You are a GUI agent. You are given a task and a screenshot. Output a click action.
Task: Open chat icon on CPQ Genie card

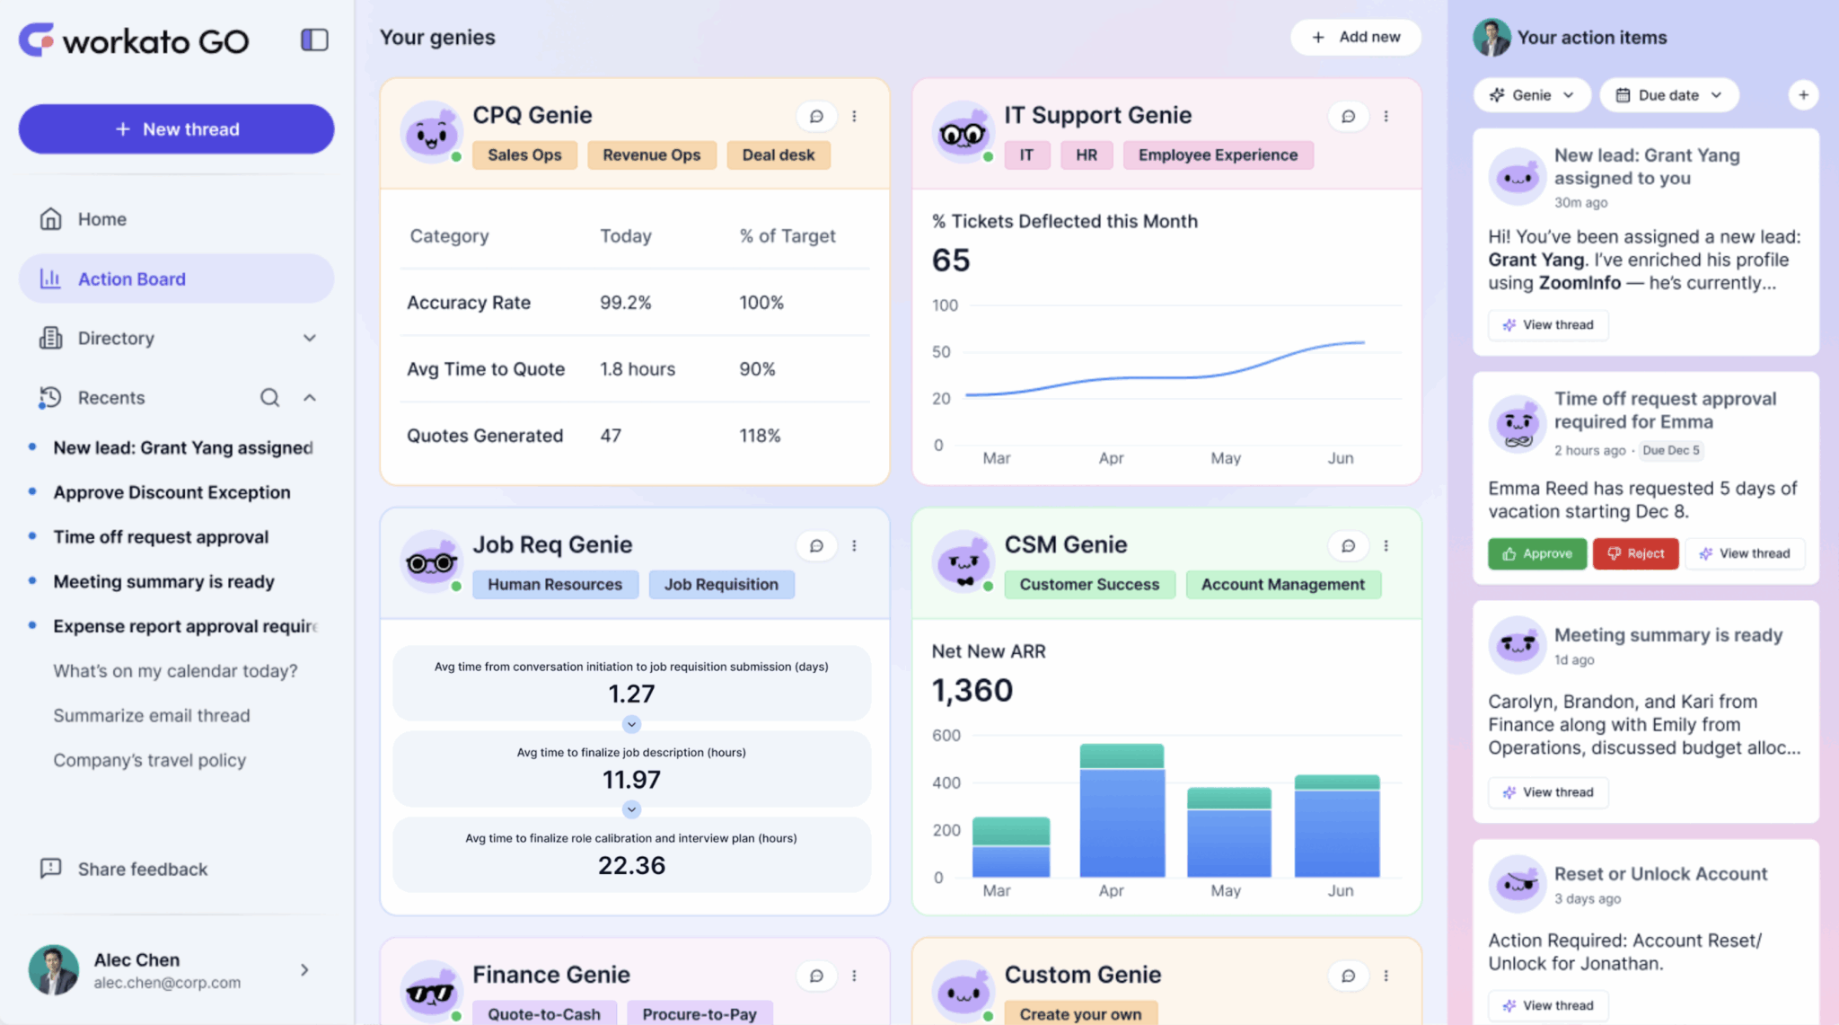tap(816, 116)
